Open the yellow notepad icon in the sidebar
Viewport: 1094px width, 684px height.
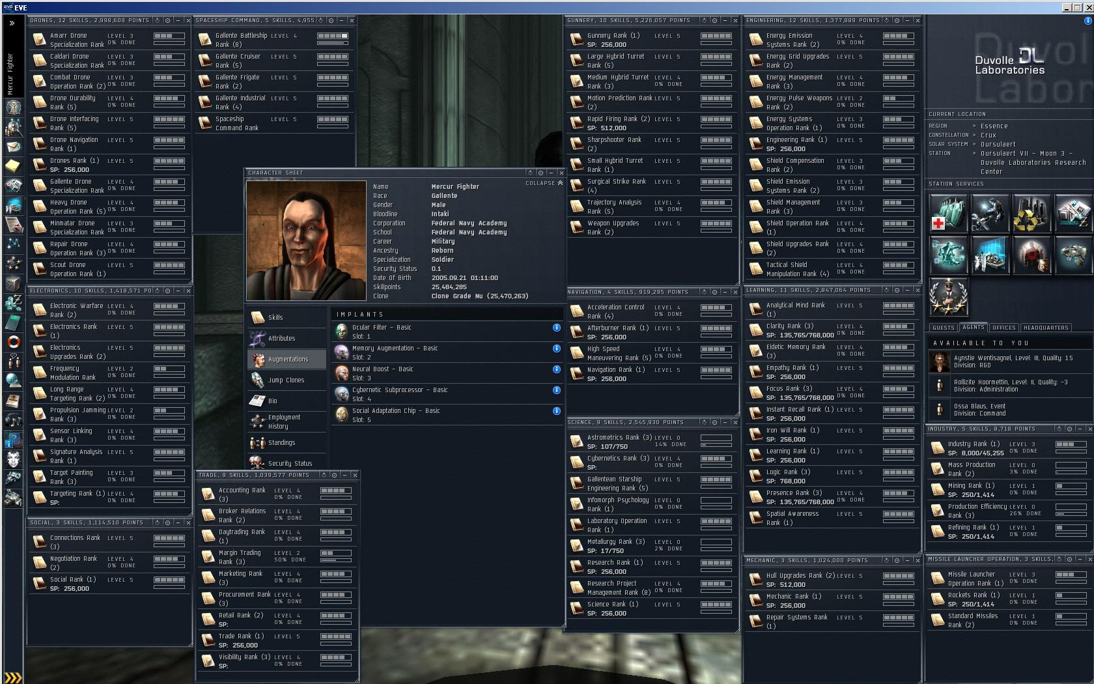point(13,166)
